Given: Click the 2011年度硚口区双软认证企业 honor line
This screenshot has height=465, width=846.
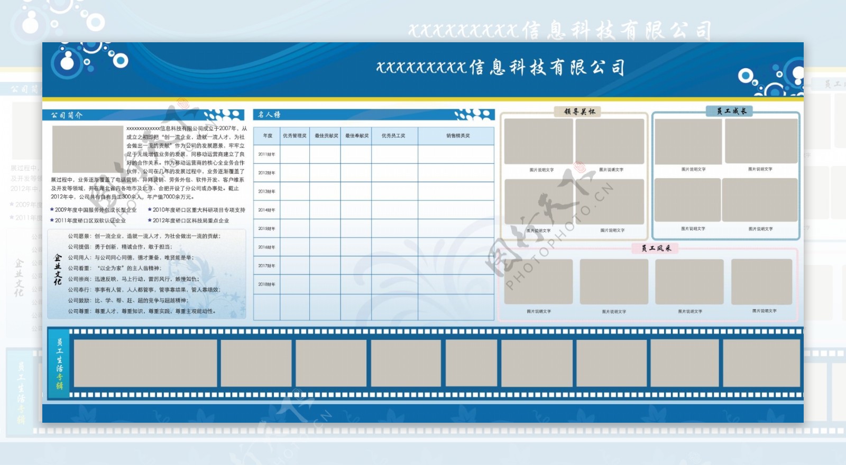Looking at the screenshot, I should point(88,220).
